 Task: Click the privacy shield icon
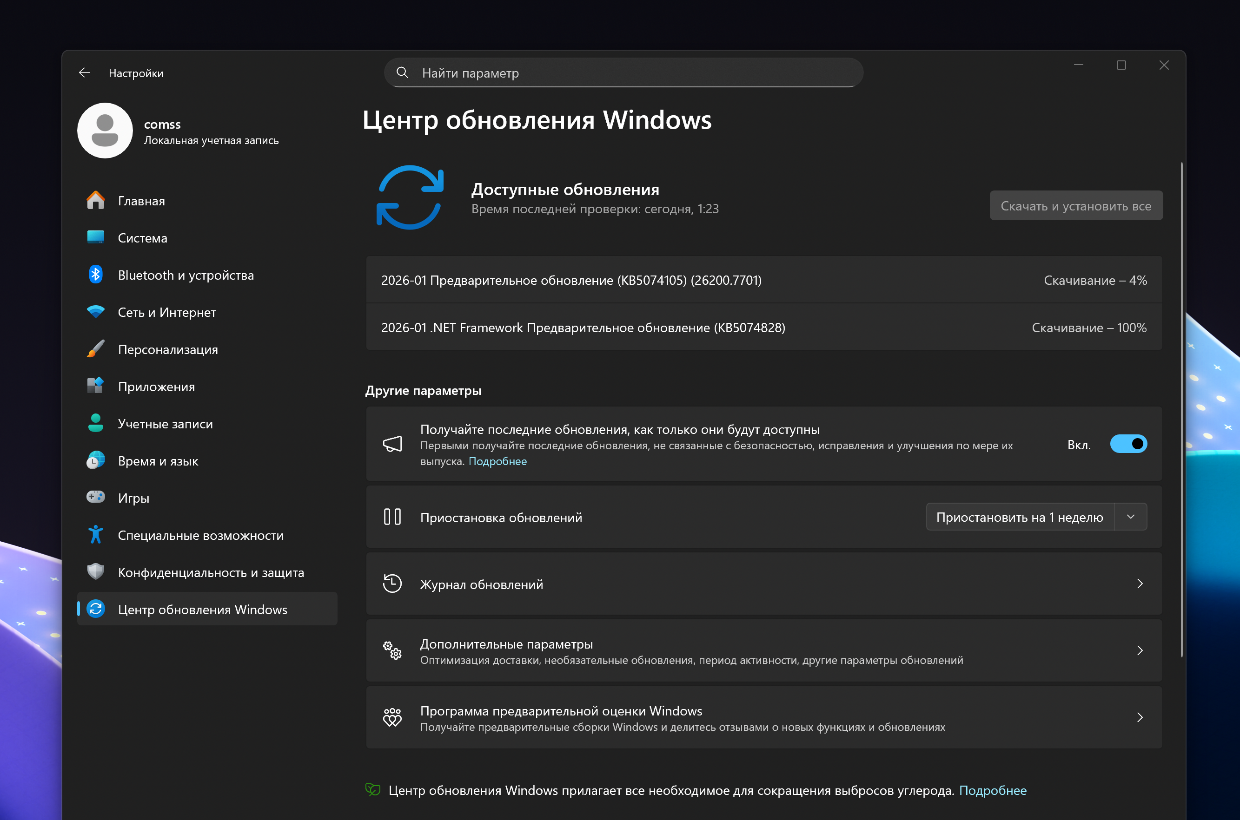coord(95,571)
